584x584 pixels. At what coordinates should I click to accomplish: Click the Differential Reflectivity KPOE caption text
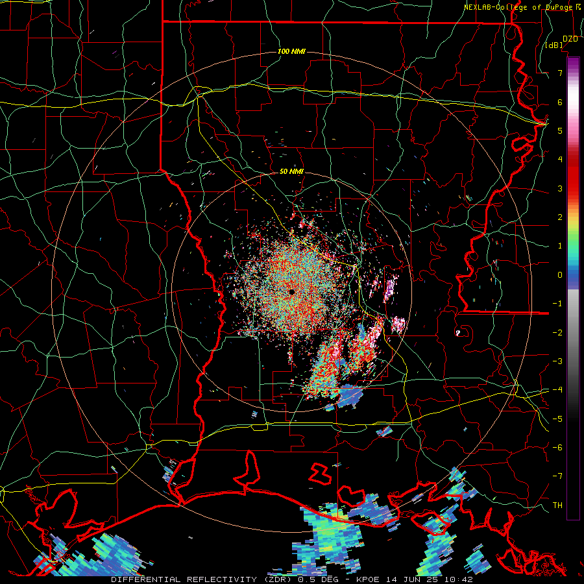point(292,579)
